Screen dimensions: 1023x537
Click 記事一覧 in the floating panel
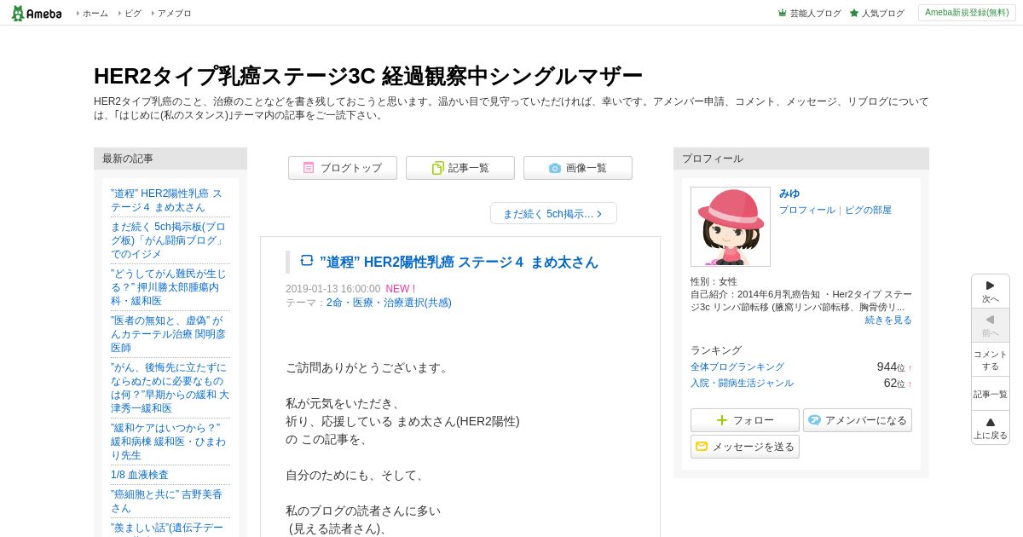click(991, 394)
